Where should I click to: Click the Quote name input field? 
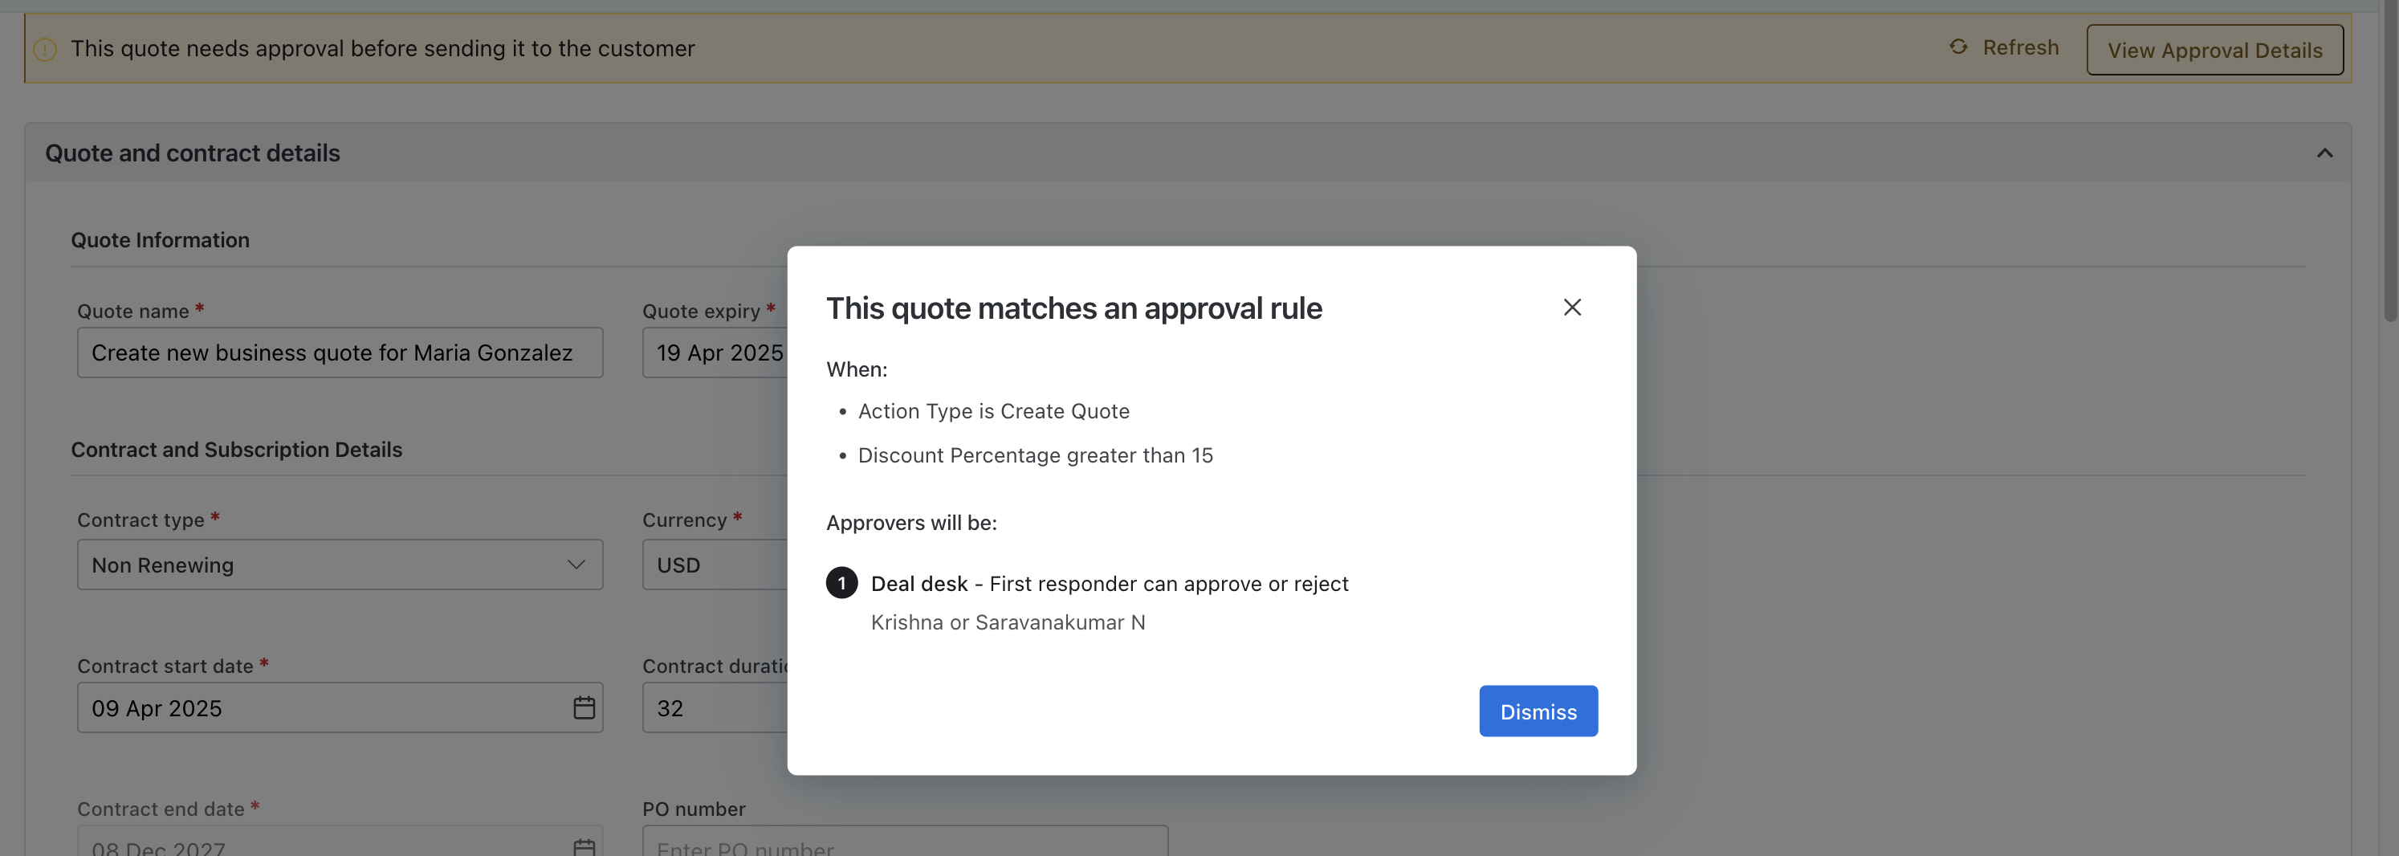tap(340, 353)
